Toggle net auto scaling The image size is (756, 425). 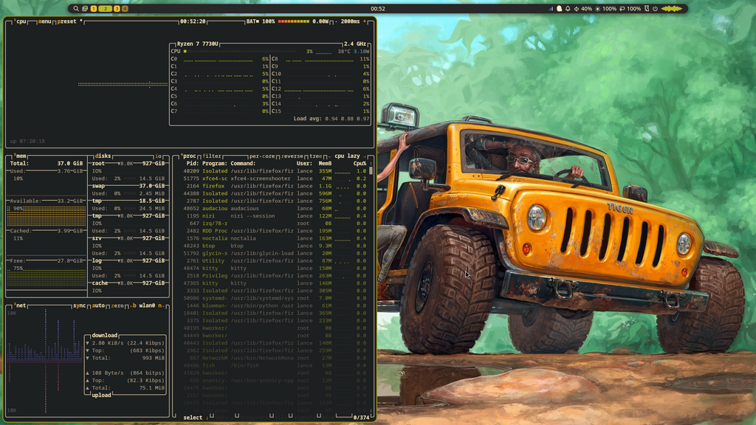pyautogui.click(x=98, y=305)
